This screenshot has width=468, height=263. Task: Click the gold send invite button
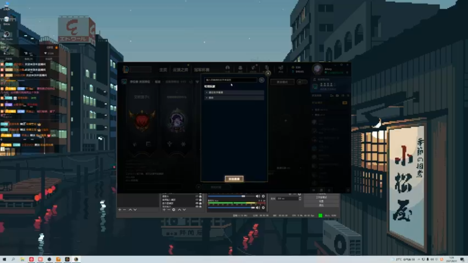tap(234, 179)
